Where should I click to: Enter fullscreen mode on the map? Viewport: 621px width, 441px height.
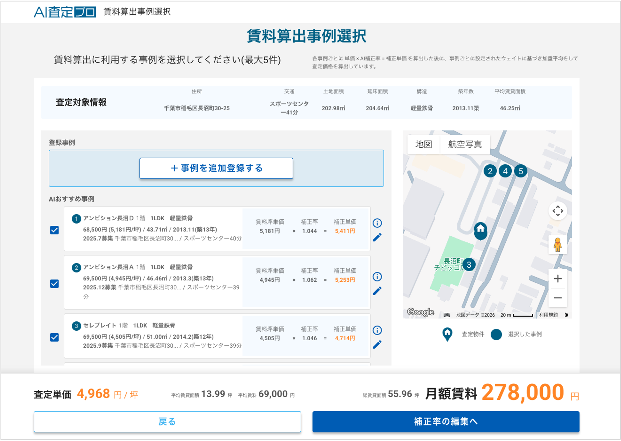pyautogui.click(x=558, y=211)
